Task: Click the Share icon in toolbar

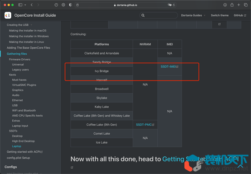Action: (x=232, y=5)
